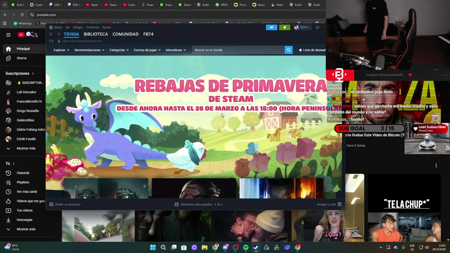Screen dimensions: 450x253
Task: Click the plus icon for Añadir un producto
Action: pos(51,204)
